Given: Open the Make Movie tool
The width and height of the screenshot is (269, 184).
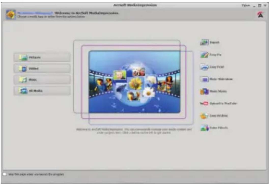Looking at the screenshot, I should 213,91.
